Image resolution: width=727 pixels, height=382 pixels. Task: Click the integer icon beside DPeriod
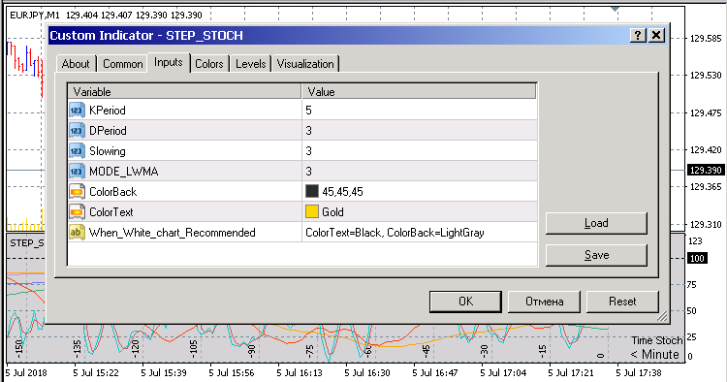coord(77,131)
